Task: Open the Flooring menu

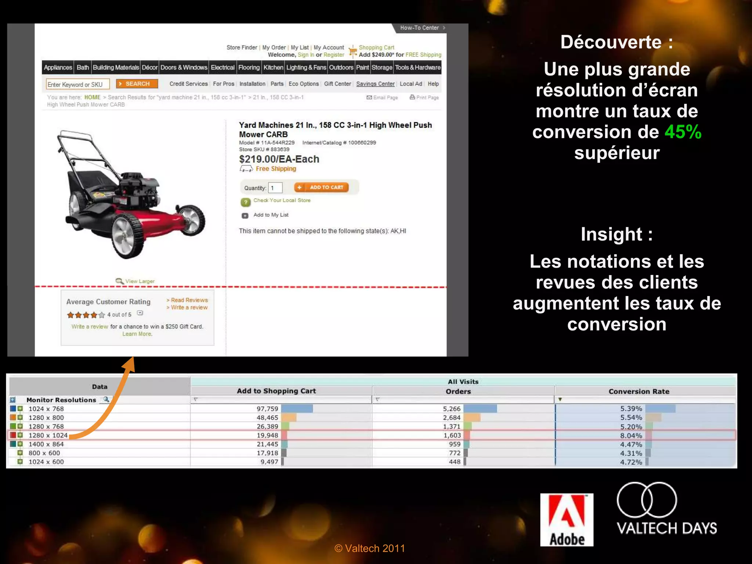Action: 249,68
